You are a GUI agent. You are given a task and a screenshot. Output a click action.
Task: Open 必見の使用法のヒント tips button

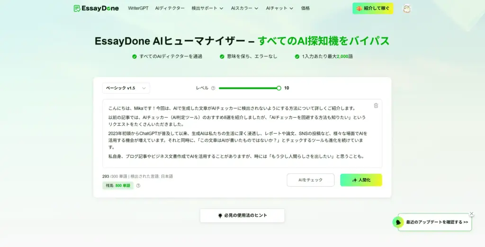pyautogui.click(x=242, y=215)
